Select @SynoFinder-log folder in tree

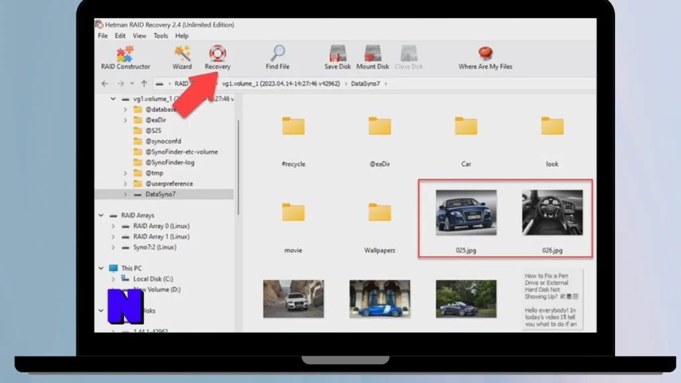[x=170, y=162]
